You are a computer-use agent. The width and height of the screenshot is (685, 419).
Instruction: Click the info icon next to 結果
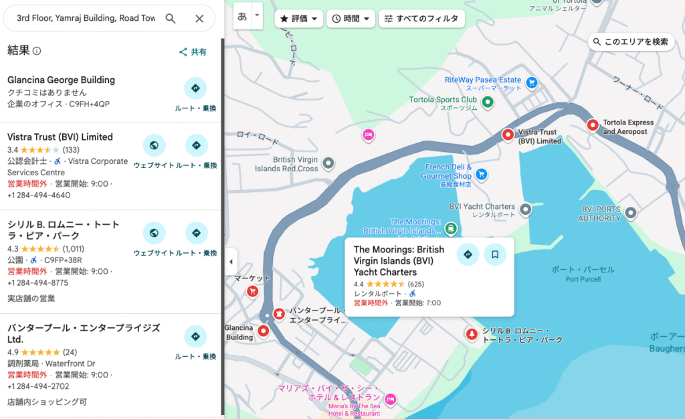[37, 51]
